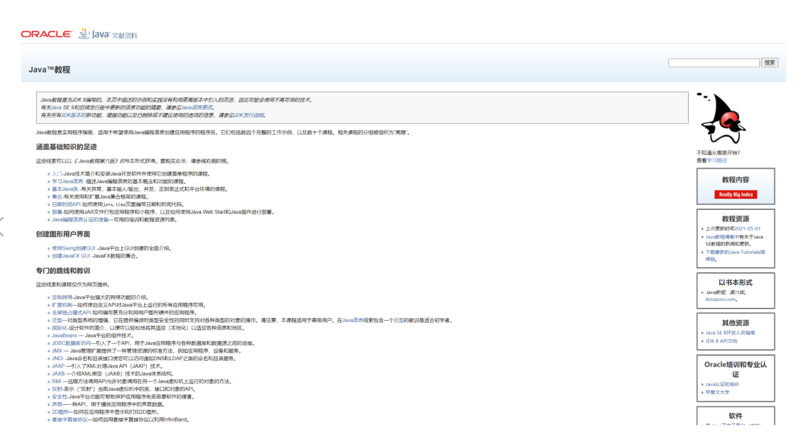
Task: Click the 2021-05-01 last updated link
Action: 747,229
